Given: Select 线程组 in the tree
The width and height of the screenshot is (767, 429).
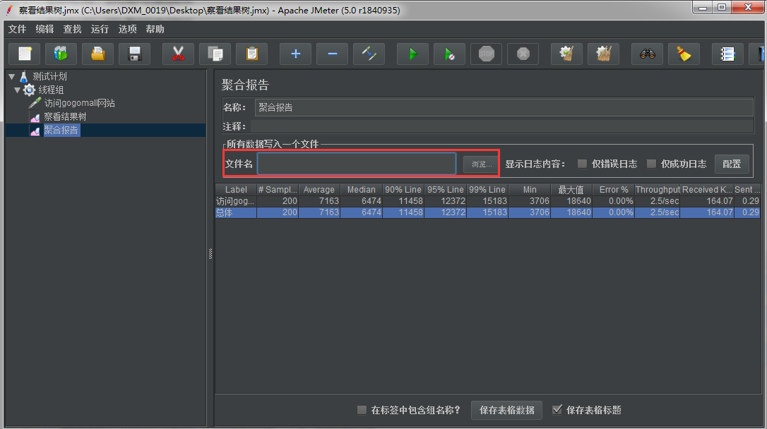Looking at the screenshot, I should pos(51,90).
